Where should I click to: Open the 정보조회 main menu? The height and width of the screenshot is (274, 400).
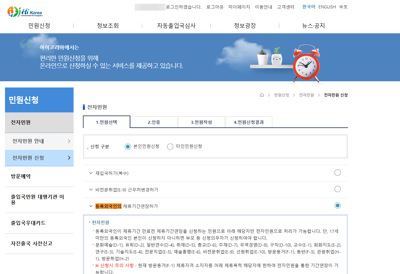click(108, 26)
